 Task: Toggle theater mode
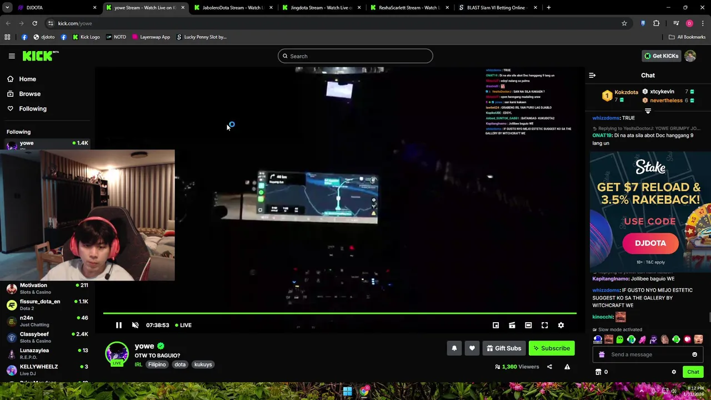click(x=528, y=326)
